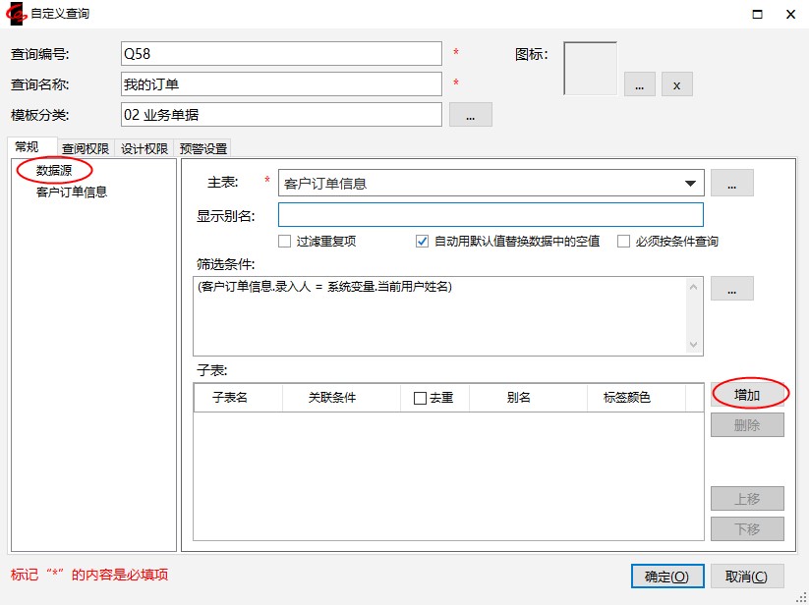Toggle the 去重 checkbox in the subtable header
809x605 pixels.
pyautogui.click(x=420, y=398)
